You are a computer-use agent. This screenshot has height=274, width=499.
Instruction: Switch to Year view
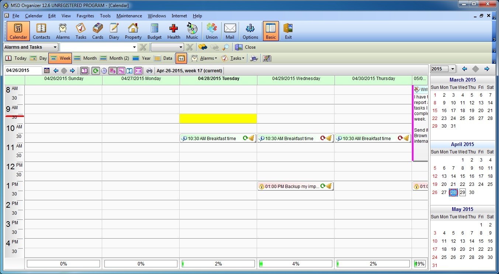(141, 58)
